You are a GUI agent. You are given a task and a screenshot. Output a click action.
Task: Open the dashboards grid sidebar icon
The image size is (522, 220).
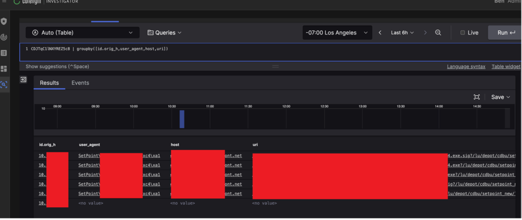4,69
